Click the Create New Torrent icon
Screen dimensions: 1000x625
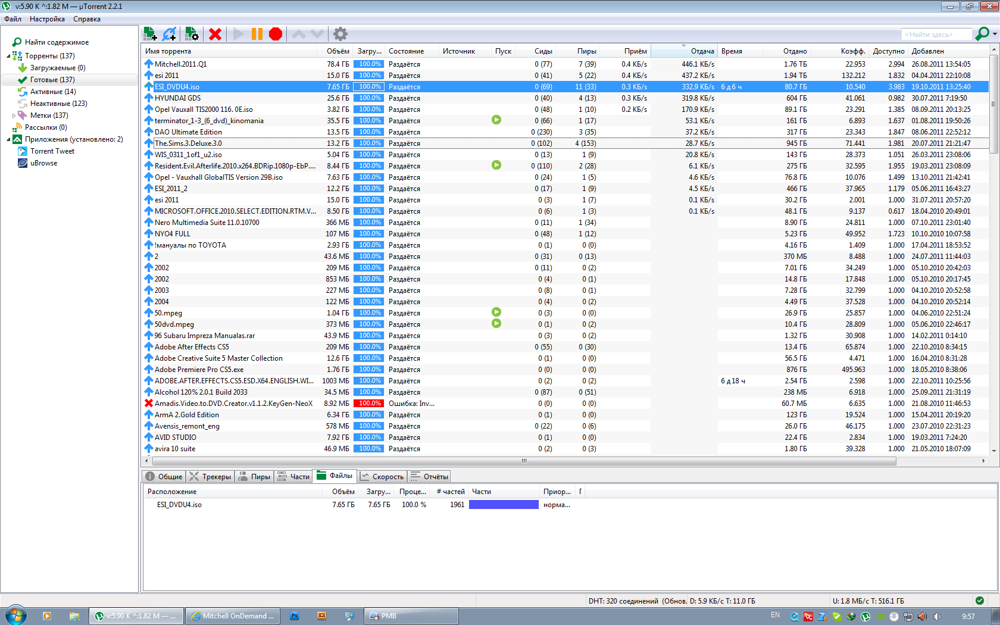[192, 34]
